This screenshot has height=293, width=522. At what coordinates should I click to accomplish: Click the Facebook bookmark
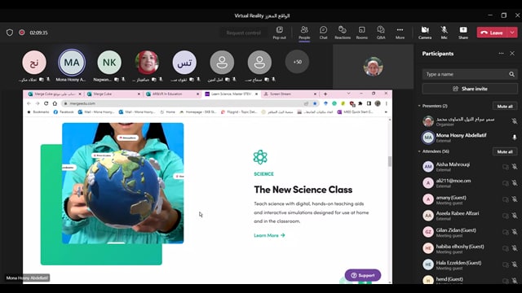point(64,112)
